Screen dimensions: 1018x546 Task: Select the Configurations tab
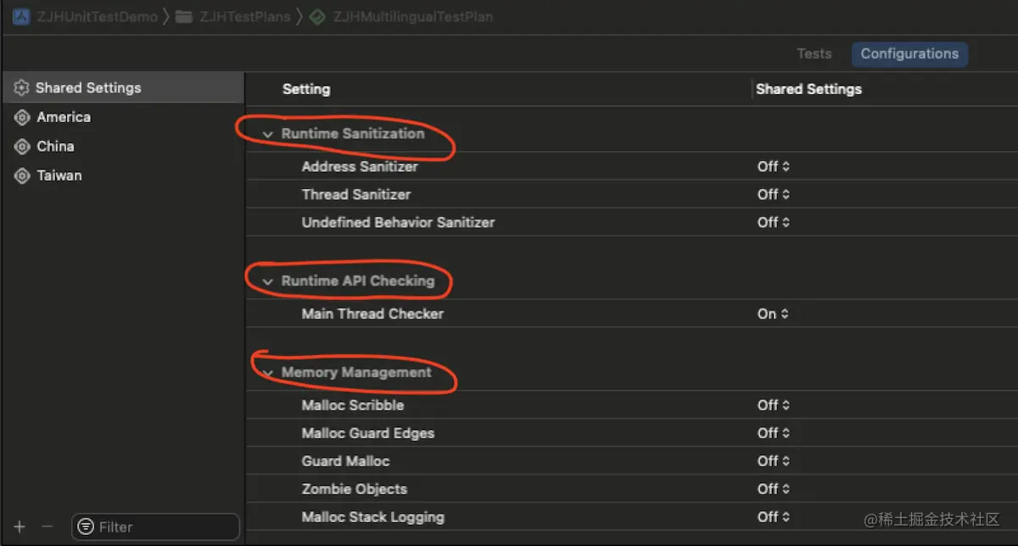[x=909, y=54]
